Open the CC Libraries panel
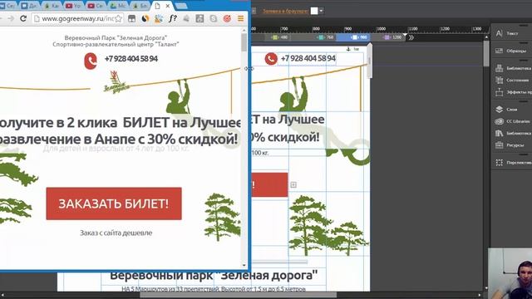The height and width of the screenshot is (299, 532). pyautogui.click(x=512, y=121)
